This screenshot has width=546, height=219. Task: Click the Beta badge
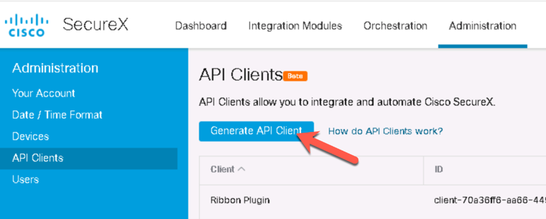(x=295, y=76)
